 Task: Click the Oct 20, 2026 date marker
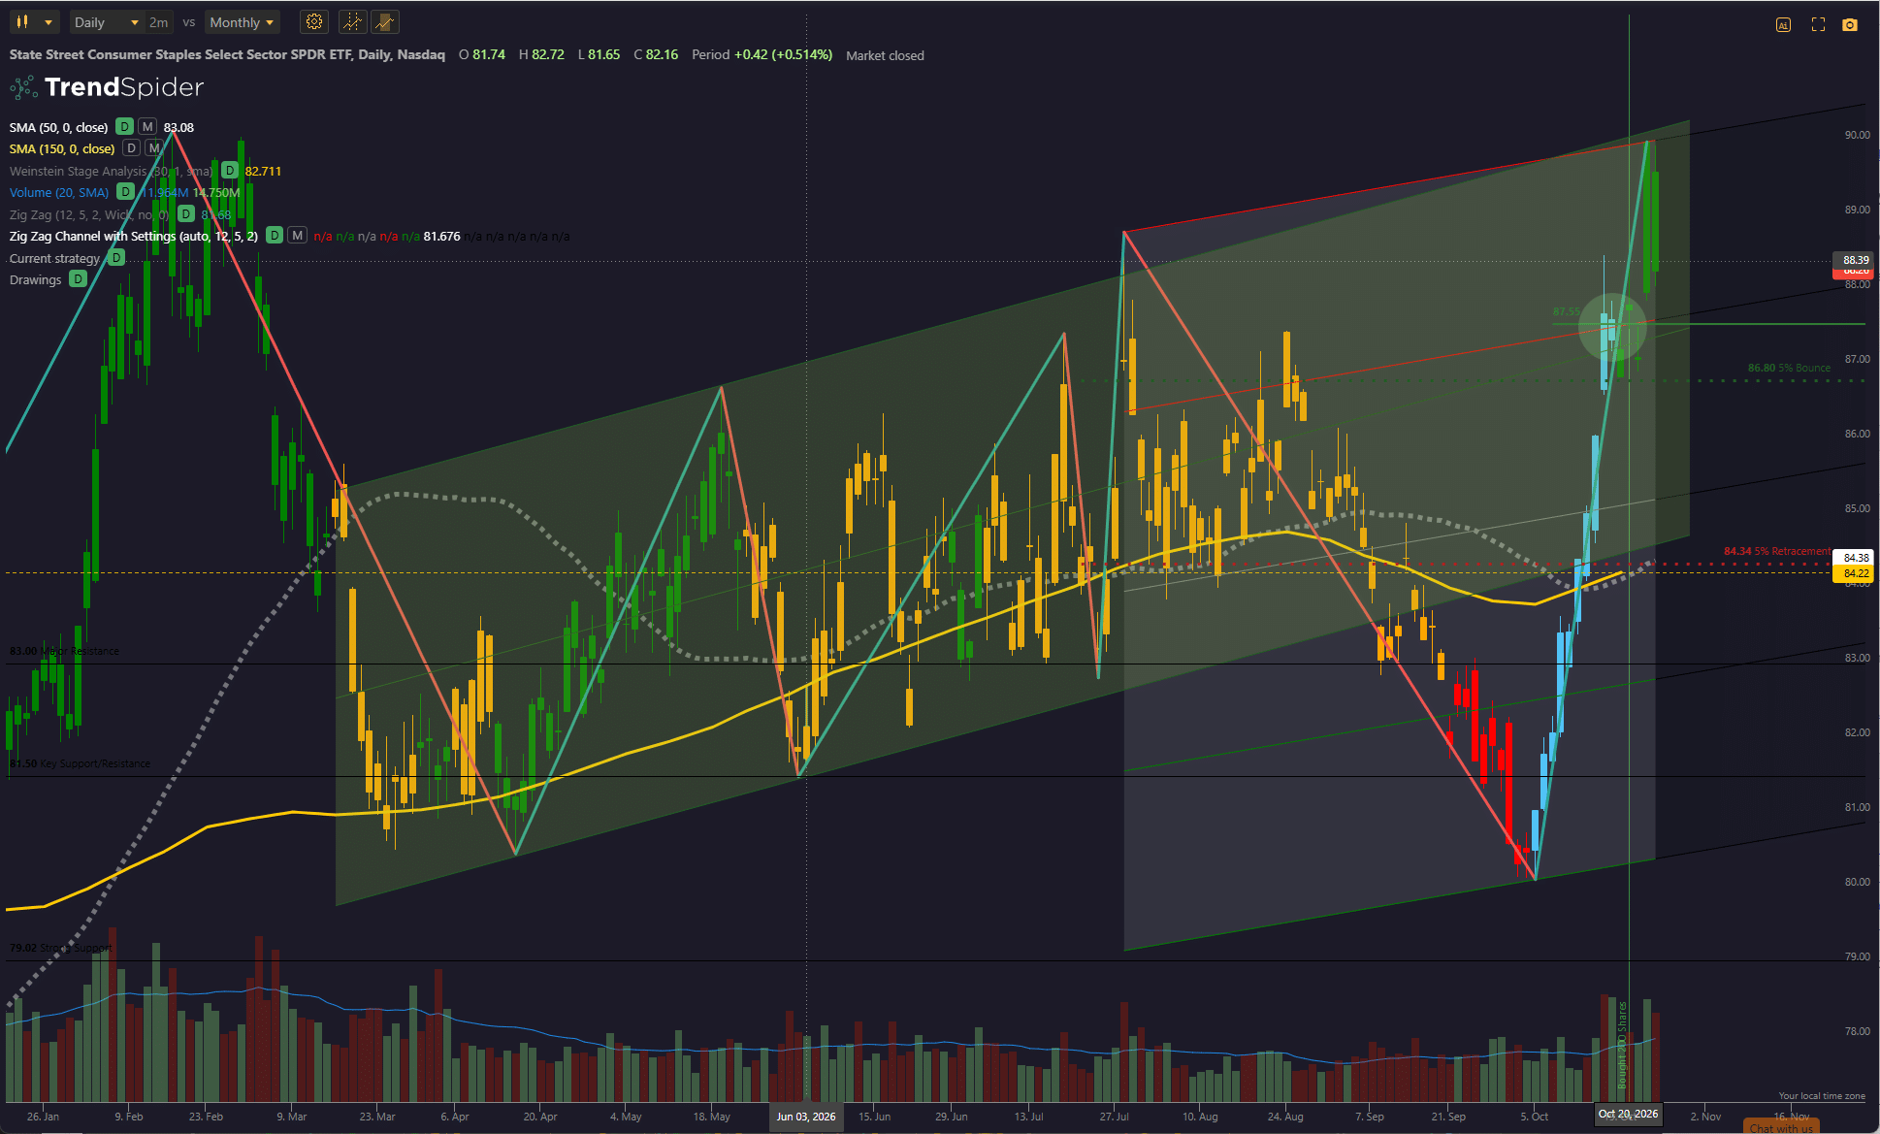coord(1628,1114)
